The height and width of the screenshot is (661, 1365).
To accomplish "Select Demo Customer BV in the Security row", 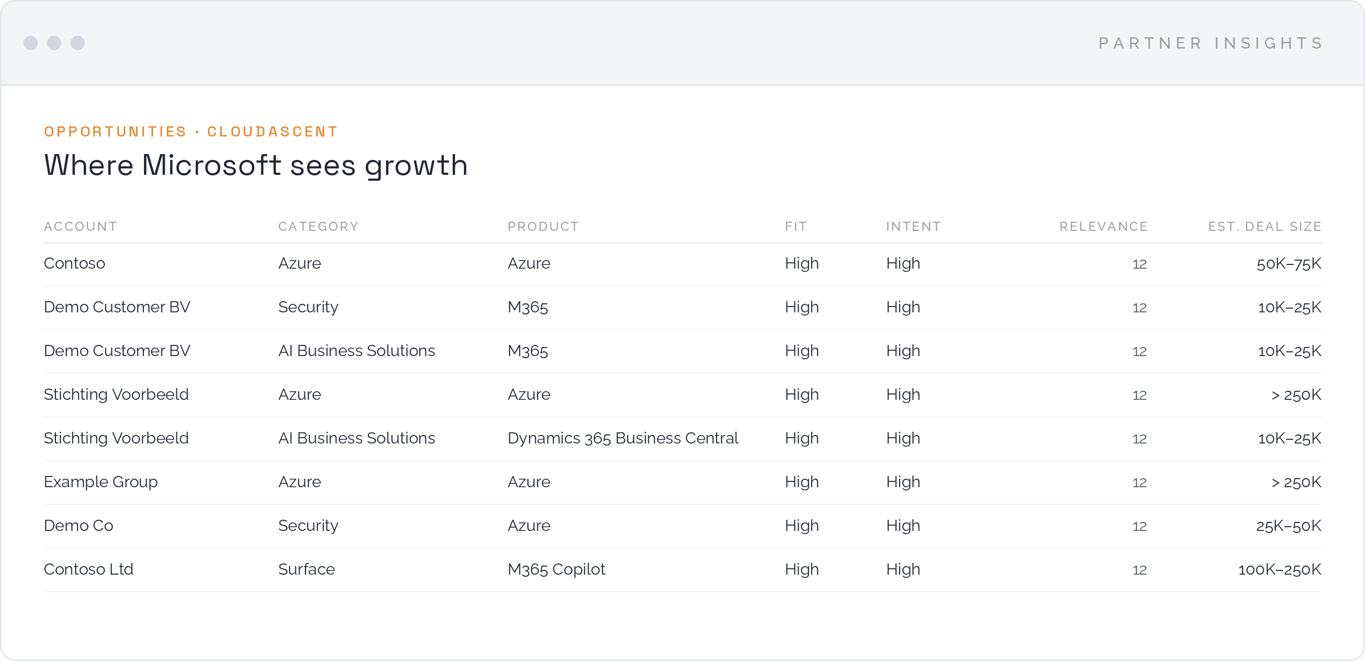I will click(117, 307).
